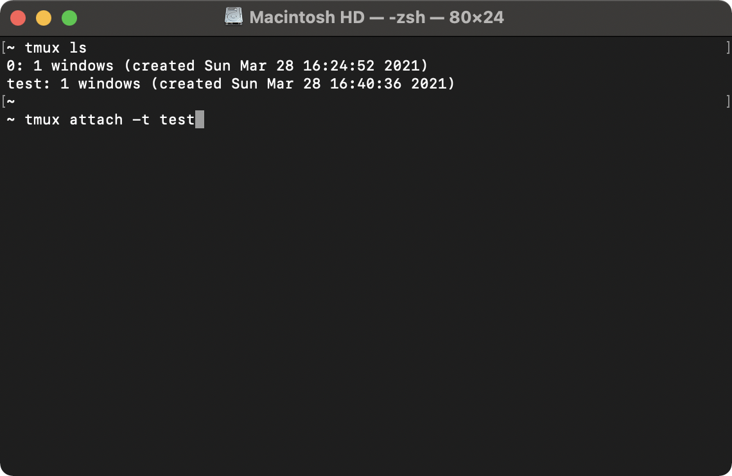The height and width of the screenshot is (476, 732).
Task: Click the red close window button
Action: [x=18, y=18]
